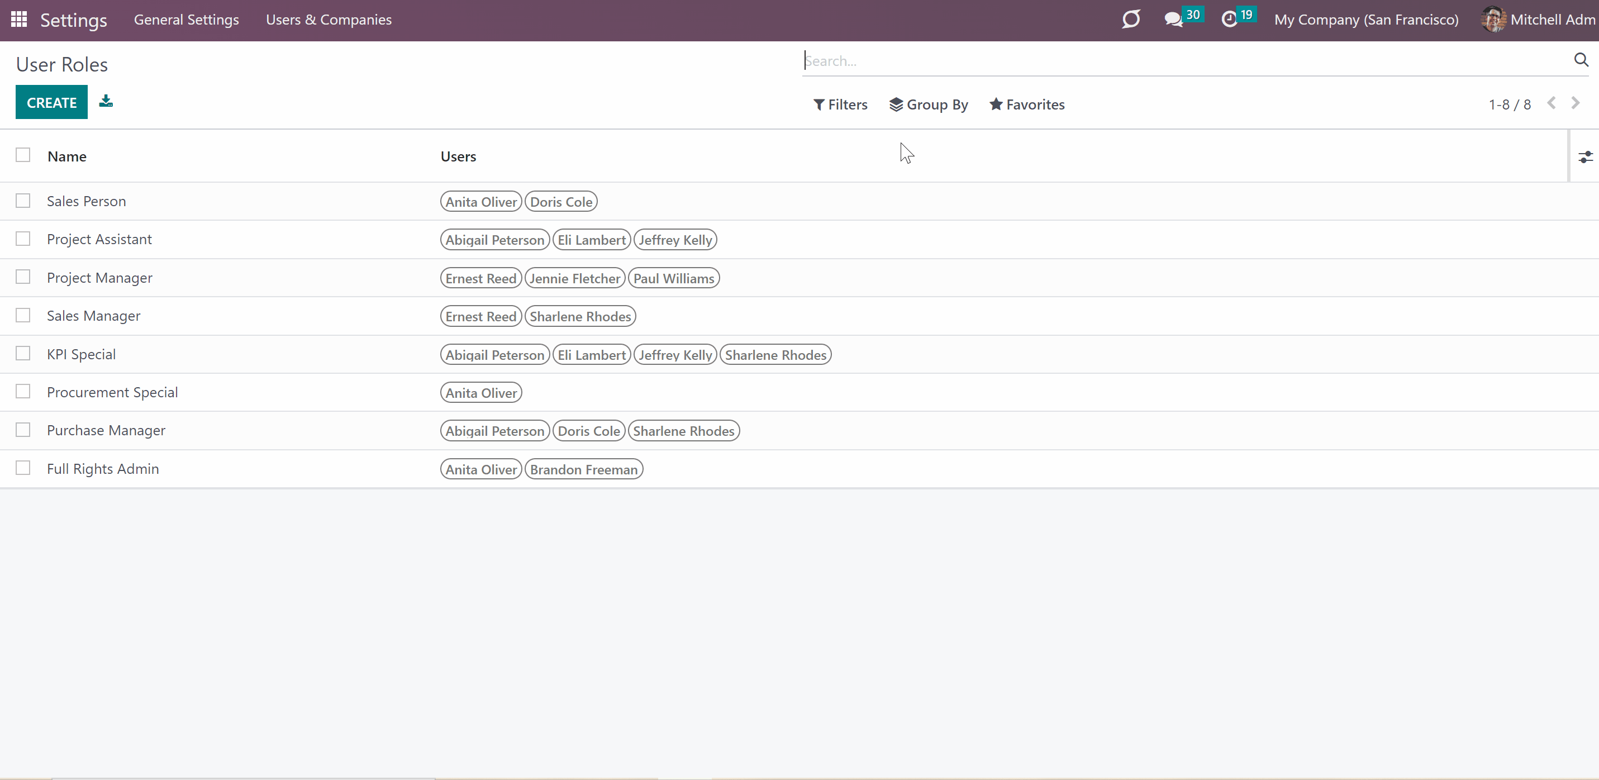Viewport: 1599px width, 780px height.
Task: Open the General Settings menu
Action: [x=186, y=20]
